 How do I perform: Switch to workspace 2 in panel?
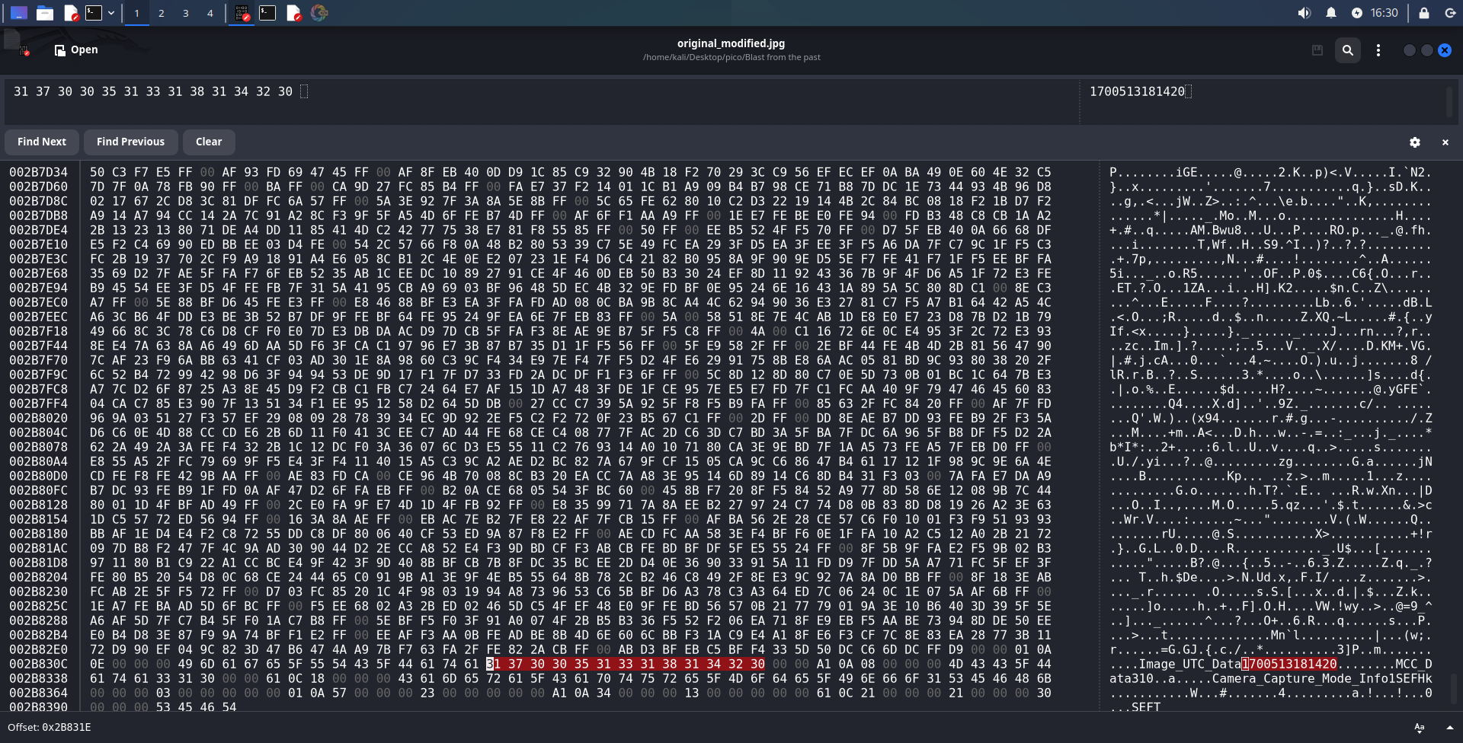(x=161, y=13)
